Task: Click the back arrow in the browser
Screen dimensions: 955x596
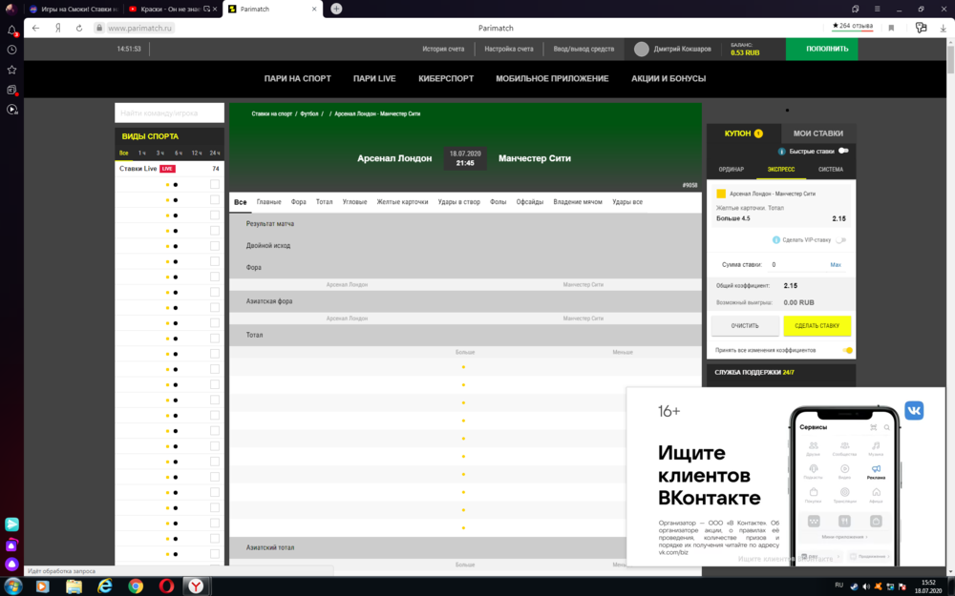Action: coord(36,28)
